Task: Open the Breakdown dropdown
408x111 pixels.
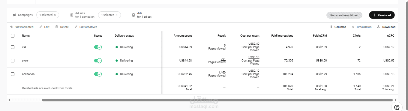Action: (361, 27)
